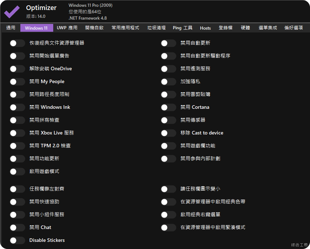Turn on Disable Stickers switch
This screenshot has height=249, width=310.
coord(17,240)
